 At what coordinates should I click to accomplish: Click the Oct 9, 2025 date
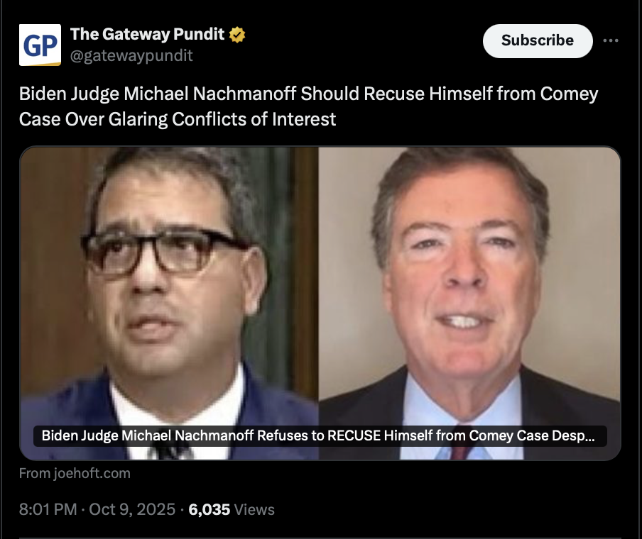click(x=132, y=509)
